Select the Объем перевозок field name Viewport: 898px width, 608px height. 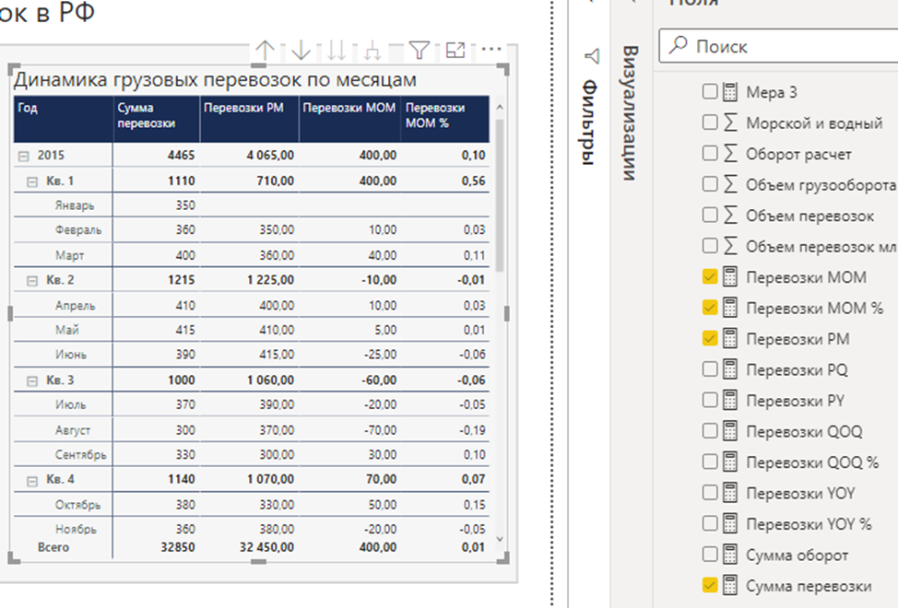pos(809,216)
